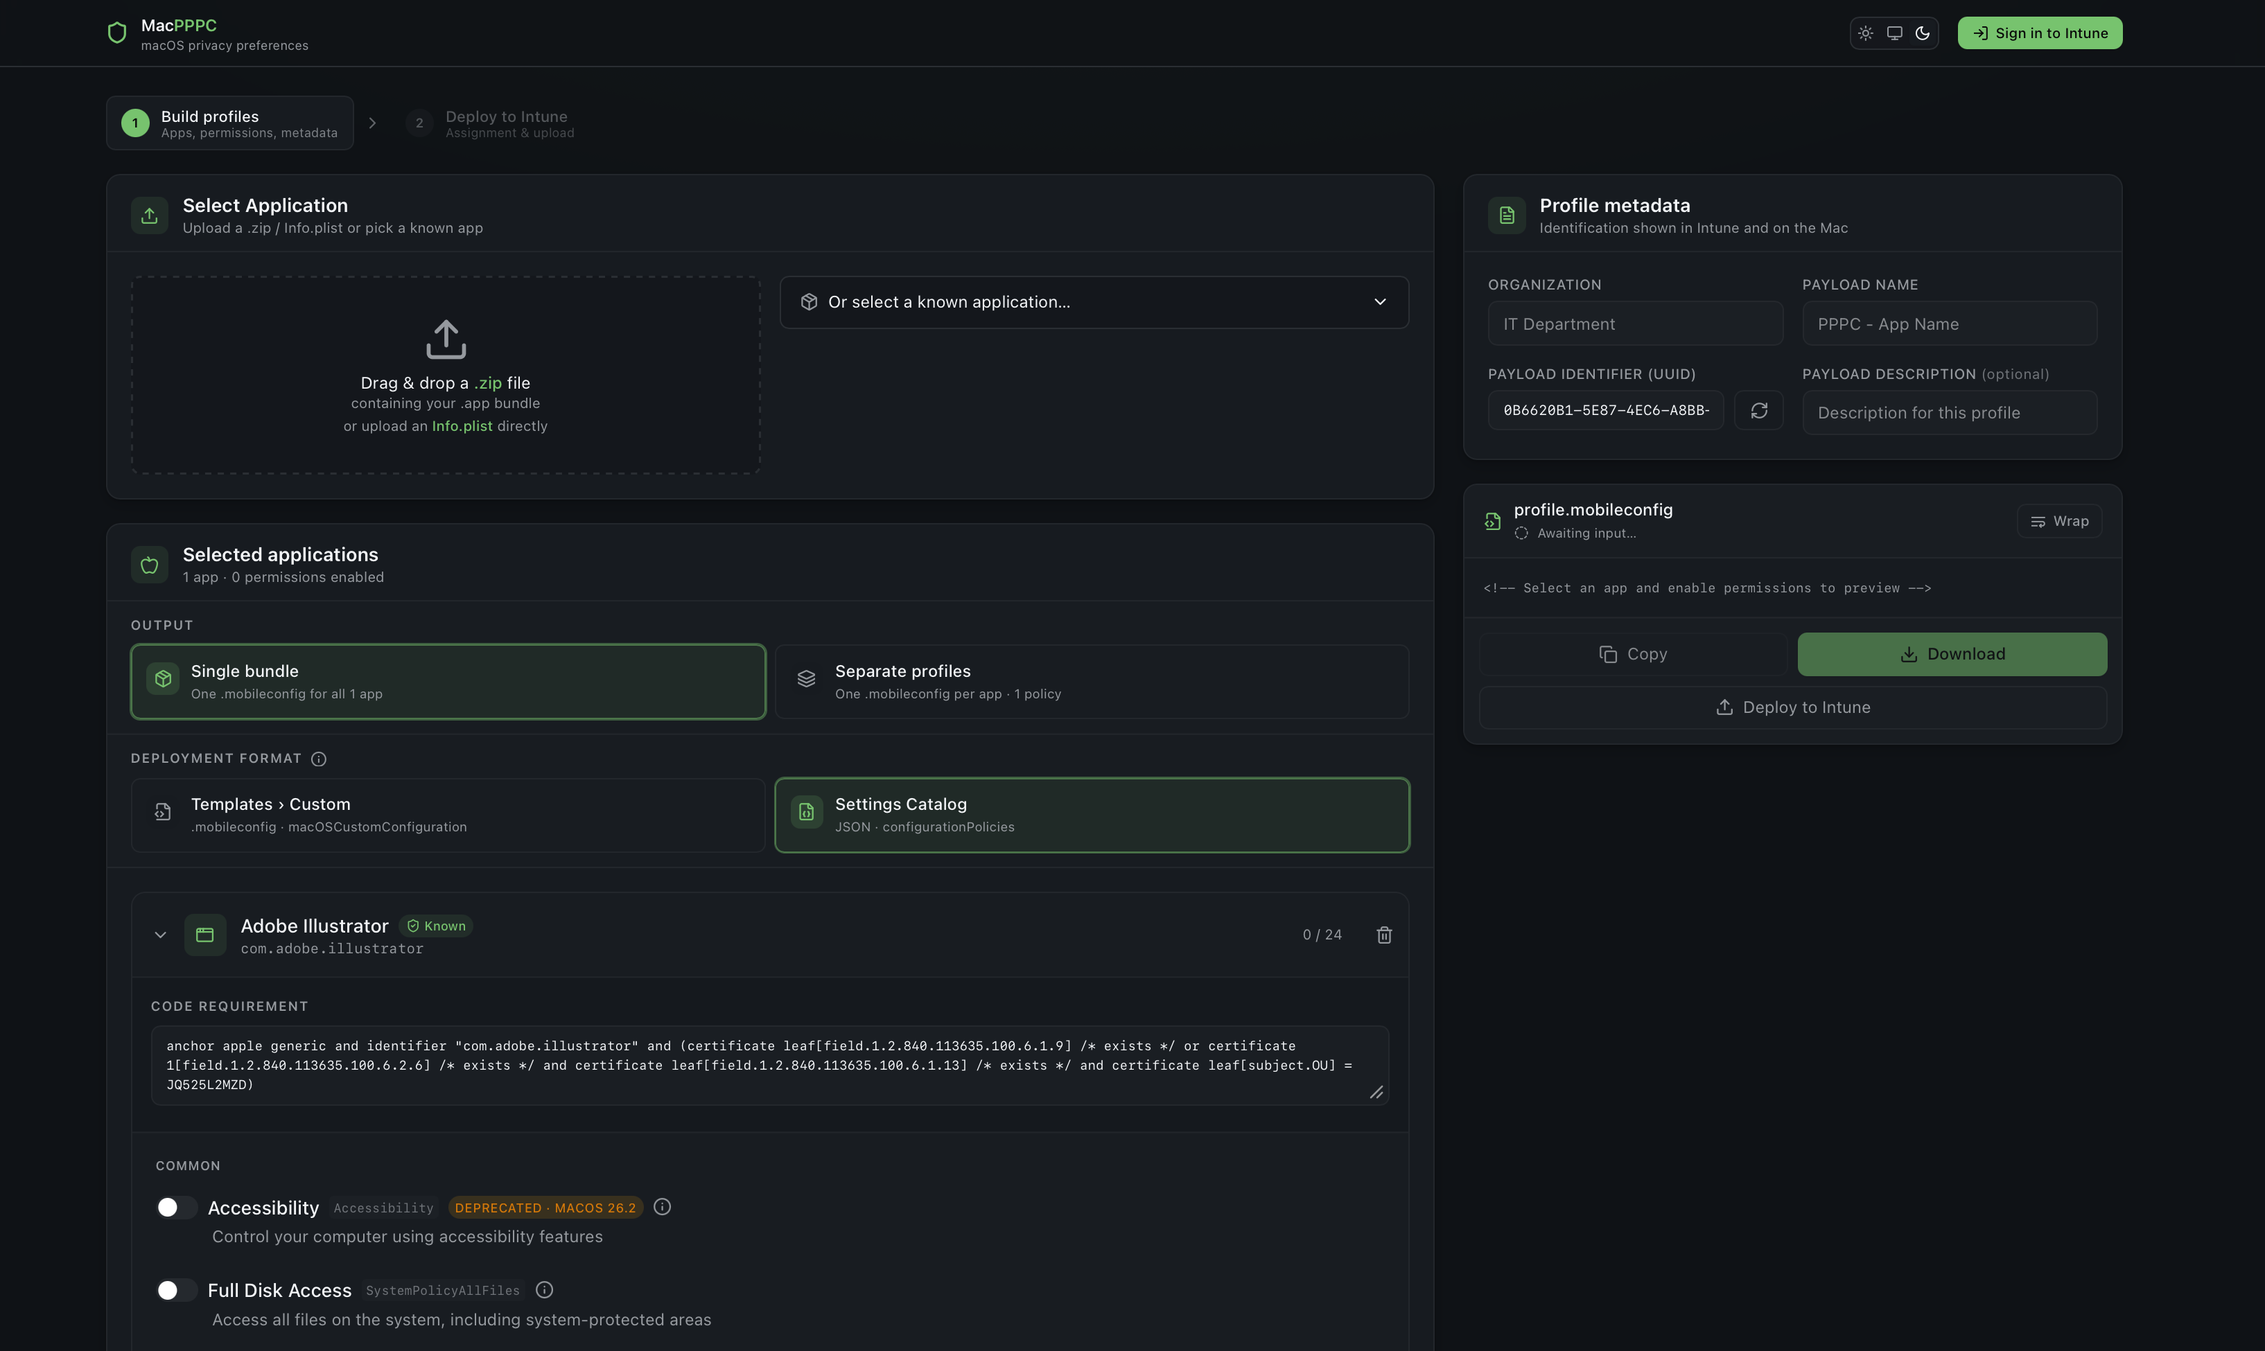Screen dimensions: 2265x1351
Task: Open Build profiles step tab
Action: click(229, 123)
